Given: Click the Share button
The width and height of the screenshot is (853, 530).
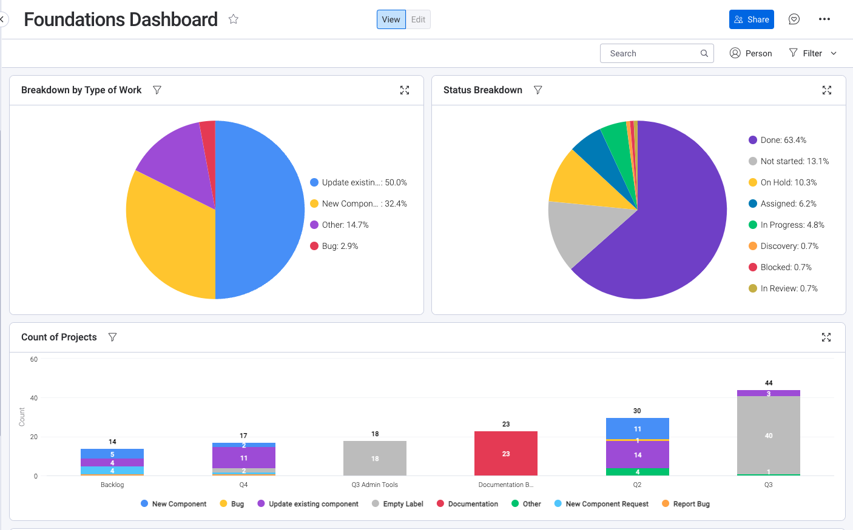Looking at the screenshot, I should click(751, 19).
